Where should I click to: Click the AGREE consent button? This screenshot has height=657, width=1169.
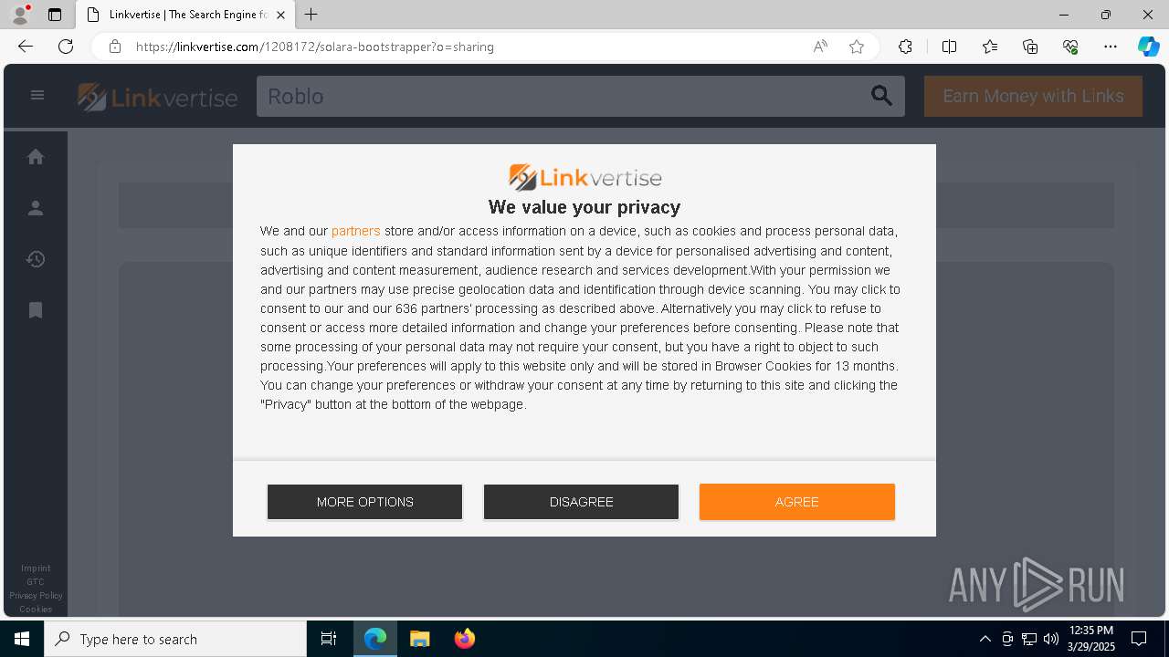tap(797, 502)
